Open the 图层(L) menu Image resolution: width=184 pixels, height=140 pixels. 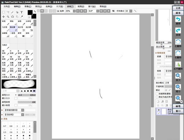[39, 6]
